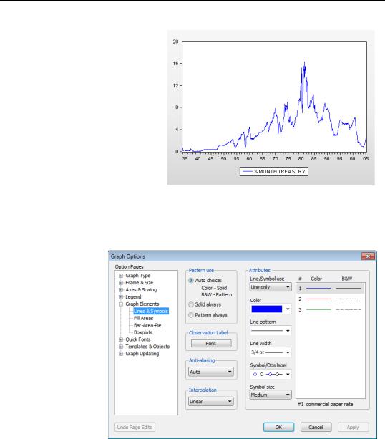385x439 pixels.
Task: Close the Graph Options dialog
Action: [368, 256]
